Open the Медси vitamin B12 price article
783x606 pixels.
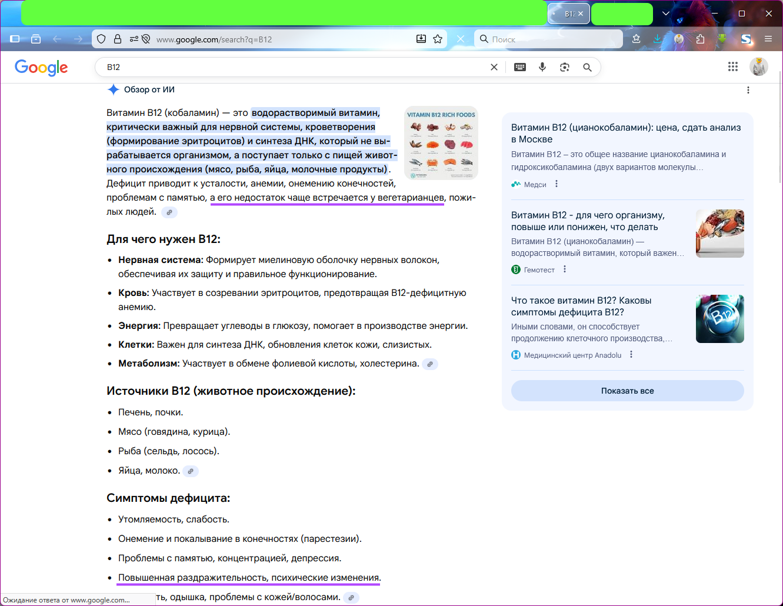click(x=626, y=134)
